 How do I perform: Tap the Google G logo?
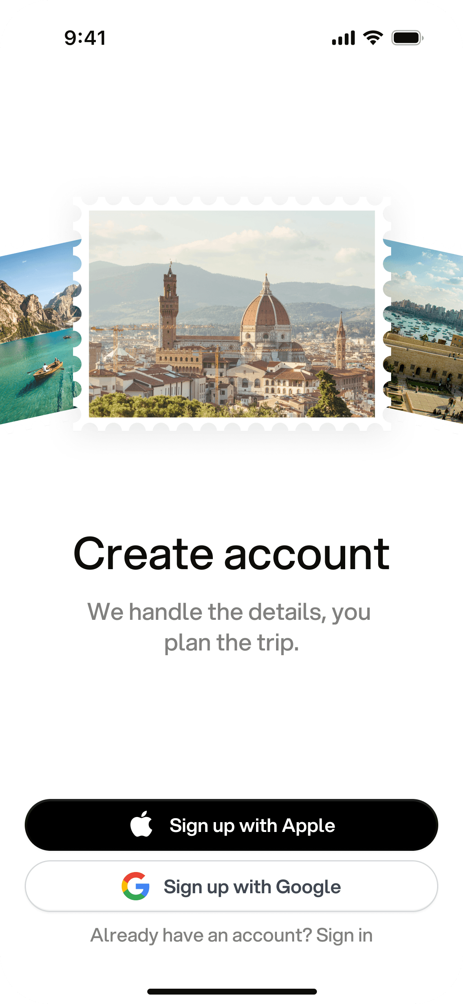click(x=135, y=886)
